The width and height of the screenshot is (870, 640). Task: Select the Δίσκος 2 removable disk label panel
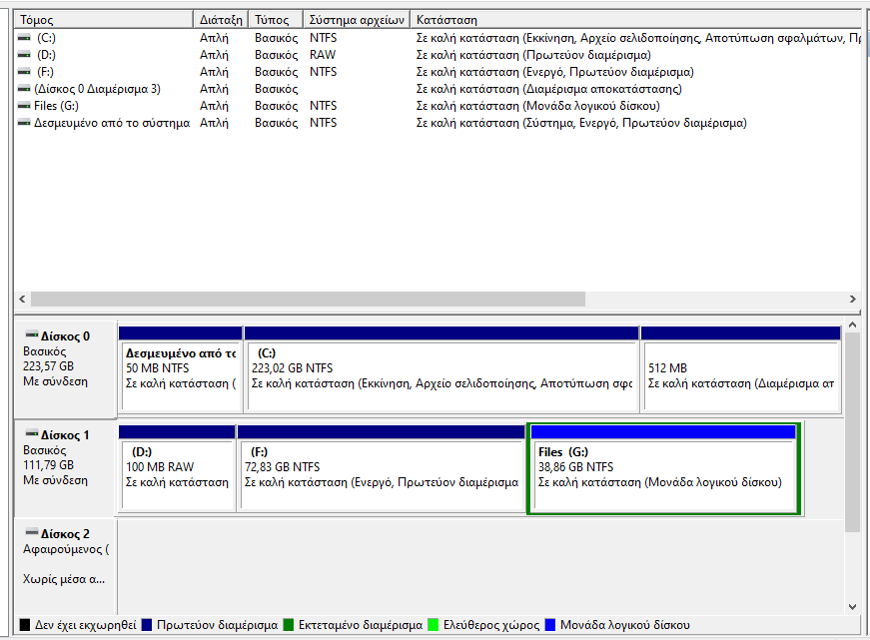(x=65, y=566)
